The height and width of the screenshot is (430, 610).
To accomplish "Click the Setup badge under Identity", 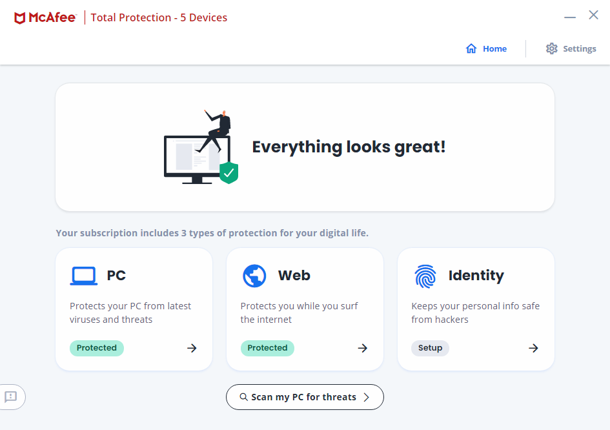I will click(x=430, y=348).
